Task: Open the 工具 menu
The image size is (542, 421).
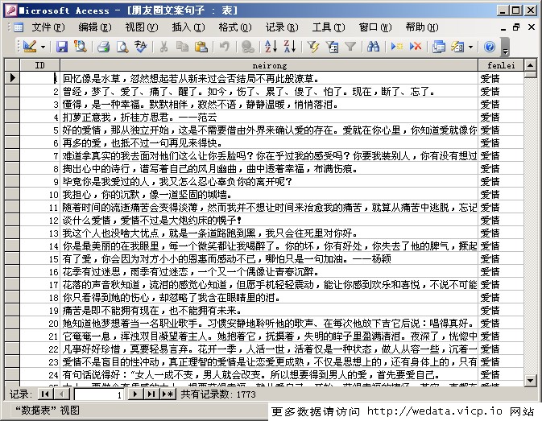Action: point(329,27)
